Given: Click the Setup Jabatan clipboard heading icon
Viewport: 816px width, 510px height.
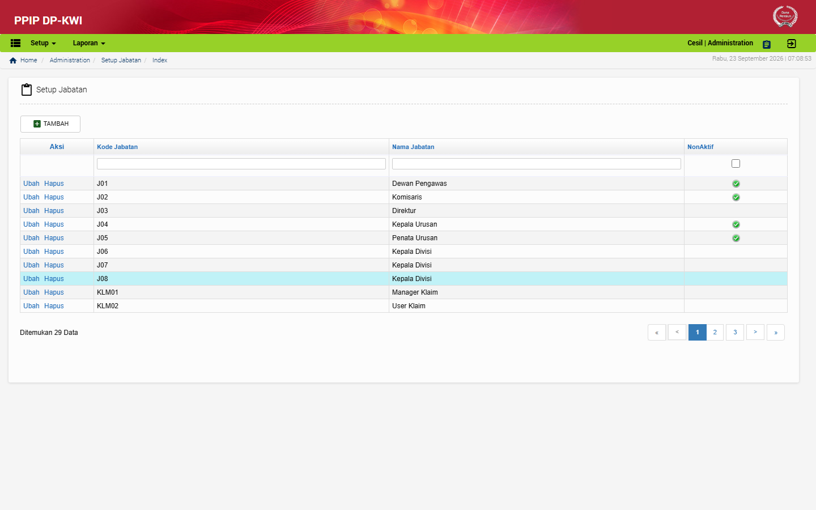Looking at the screenshot, I should tap(27, 90).
